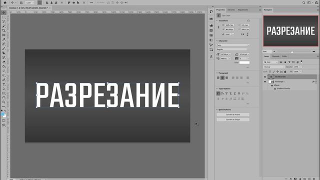The image size is (320, 180).
Task: Select the History Brush tool
Action: (3, 57)
